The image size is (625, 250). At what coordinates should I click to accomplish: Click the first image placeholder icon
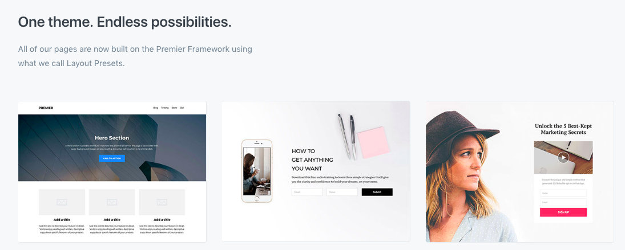click(62, 202)
